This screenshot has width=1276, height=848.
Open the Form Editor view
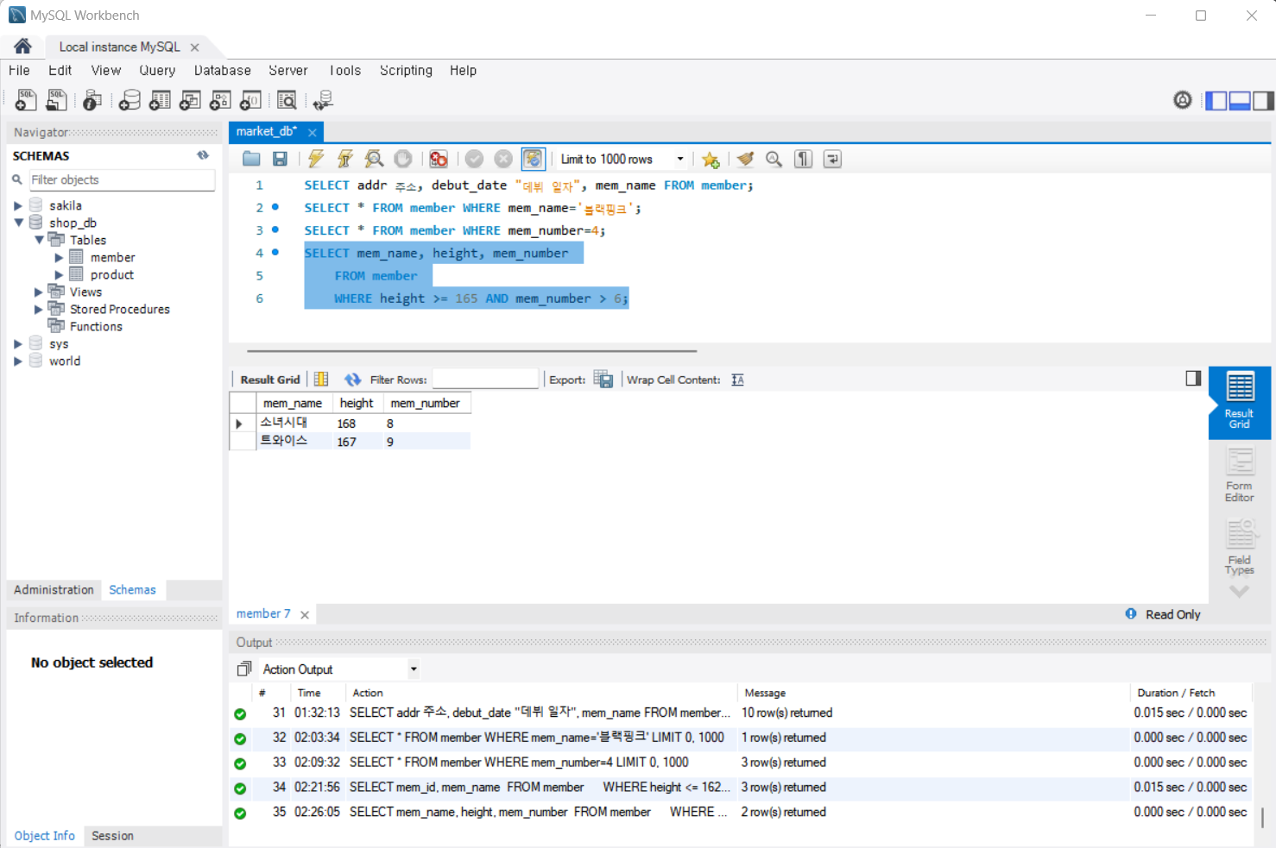point(1240,476)
